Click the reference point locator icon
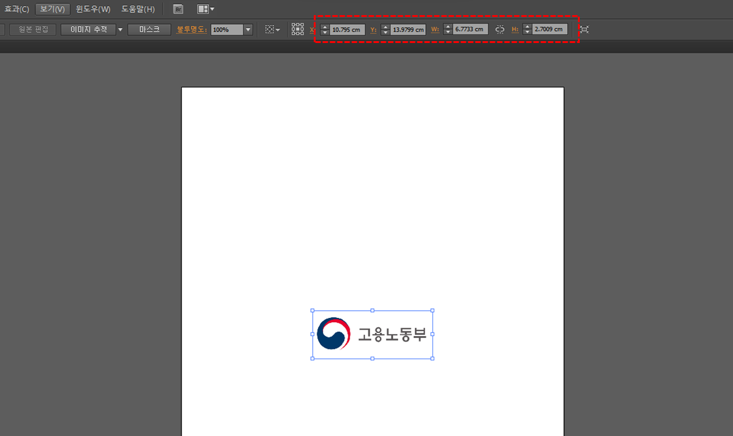The image size is (733, 436). pyautogui.click(x=297, y=29)
